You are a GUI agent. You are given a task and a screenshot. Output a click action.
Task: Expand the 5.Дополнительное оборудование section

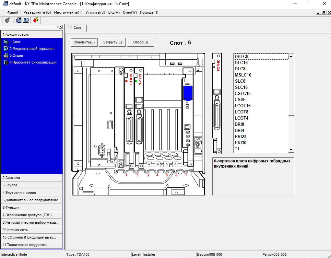click(x=32, y=200)
